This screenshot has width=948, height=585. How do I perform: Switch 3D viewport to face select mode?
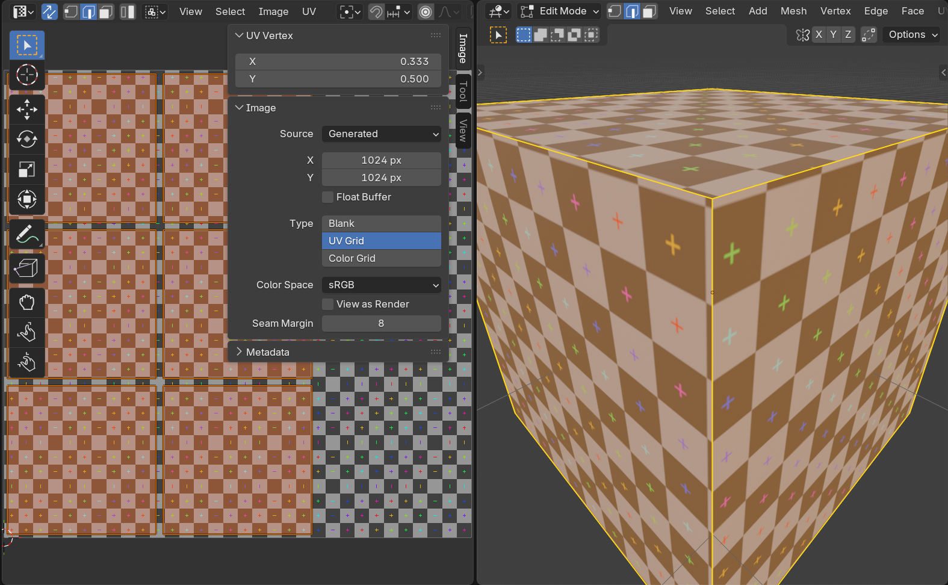click(x=649, y=11)
